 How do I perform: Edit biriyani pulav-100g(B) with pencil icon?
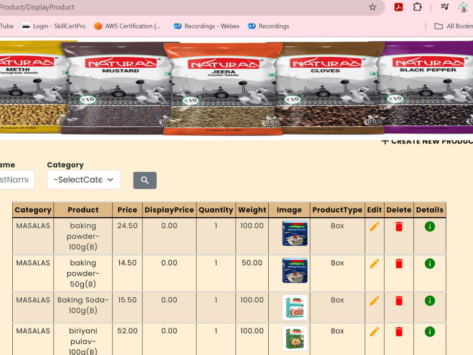374,332
